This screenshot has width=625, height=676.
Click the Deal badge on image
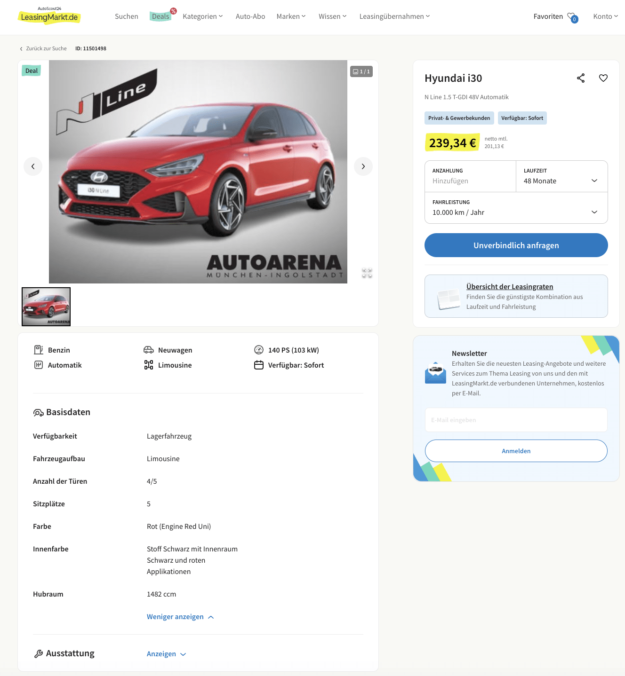(x=32, y=71)
